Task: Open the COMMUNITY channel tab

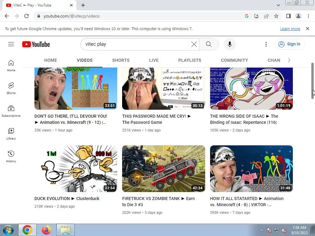Action: coord(234,60)
